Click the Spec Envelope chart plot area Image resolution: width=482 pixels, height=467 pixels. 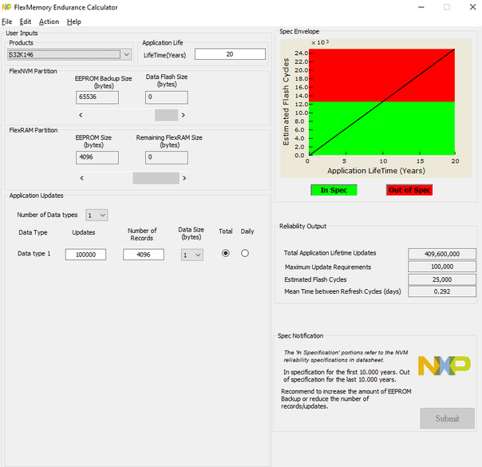[381, 101]
